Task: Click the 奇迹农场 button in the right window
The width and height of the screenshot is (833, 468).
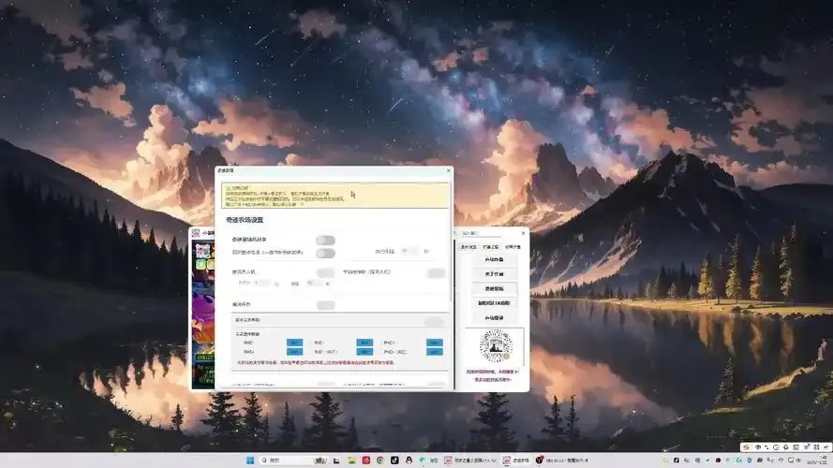Action: click(494, 288)
